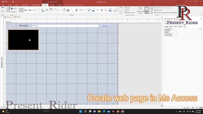Select the Line control
Screen dimensions: 203x114
click(72, 10)
